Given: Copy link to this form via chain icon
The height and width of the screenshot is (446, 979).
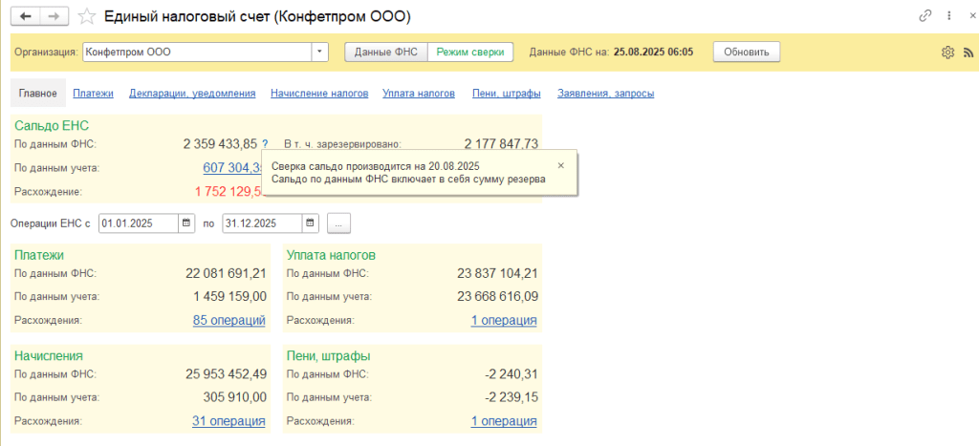Looking at the screenshot, I should click(x=925, y=16).
